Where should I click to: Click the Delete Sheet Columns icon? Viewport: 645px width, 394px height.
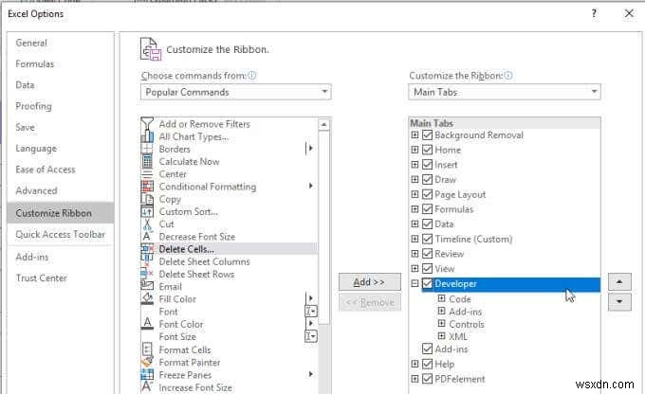(147, 261)
